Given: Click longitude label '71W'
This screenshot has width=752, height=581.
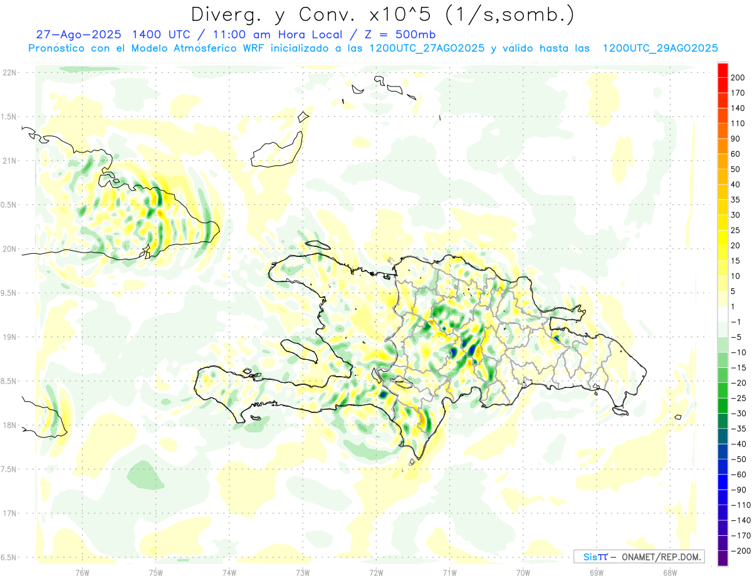Looking at the screenshot, I should click(x=449, y=573).
